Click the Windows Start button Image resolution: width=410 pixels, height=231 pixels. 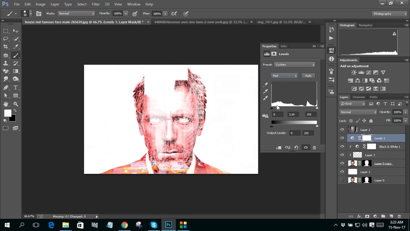pyautogui.click(x=7, y=225)
